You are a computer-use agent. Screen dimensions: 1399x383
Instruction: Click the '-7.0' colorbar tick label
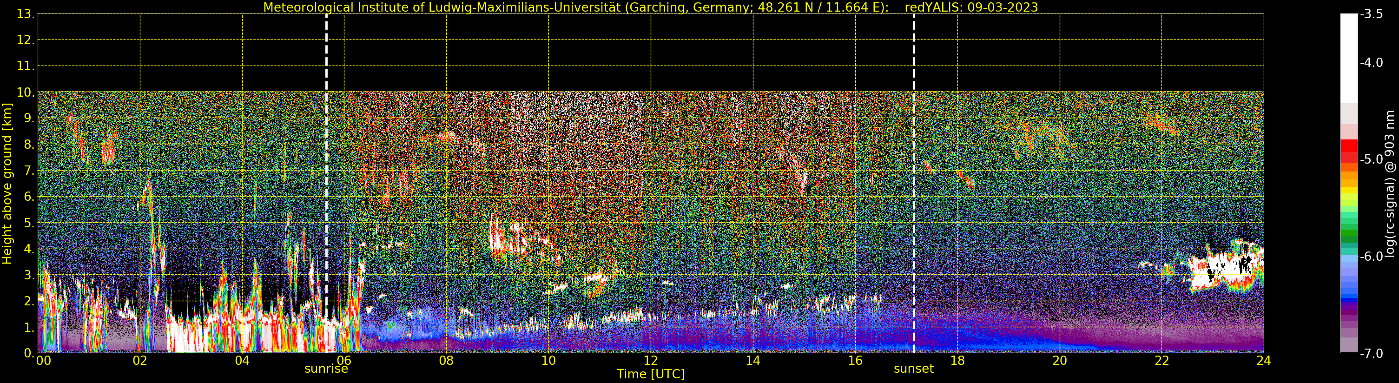pyautogui.click(x=1371, y=353)
